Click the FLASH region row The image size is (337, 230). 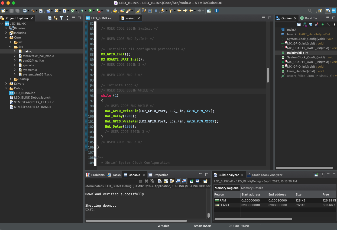[x=275, y=205]
